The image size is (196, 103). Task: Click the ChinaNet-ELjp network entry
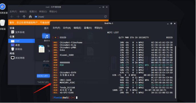coord(112,45)
